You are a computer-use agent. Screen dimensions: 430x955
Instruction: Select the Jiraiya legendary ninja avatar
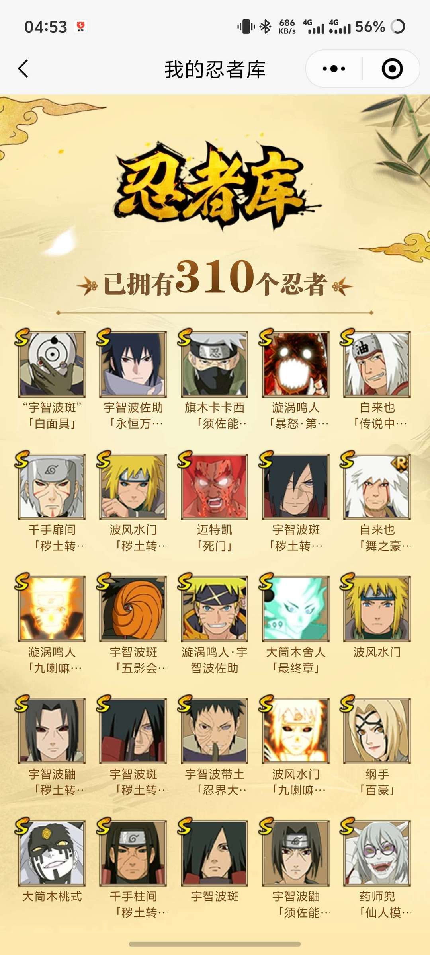point(377,364)
